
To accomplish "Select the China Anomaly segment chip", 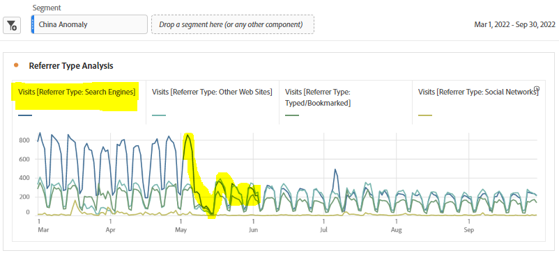I will [x=89, y=24].
